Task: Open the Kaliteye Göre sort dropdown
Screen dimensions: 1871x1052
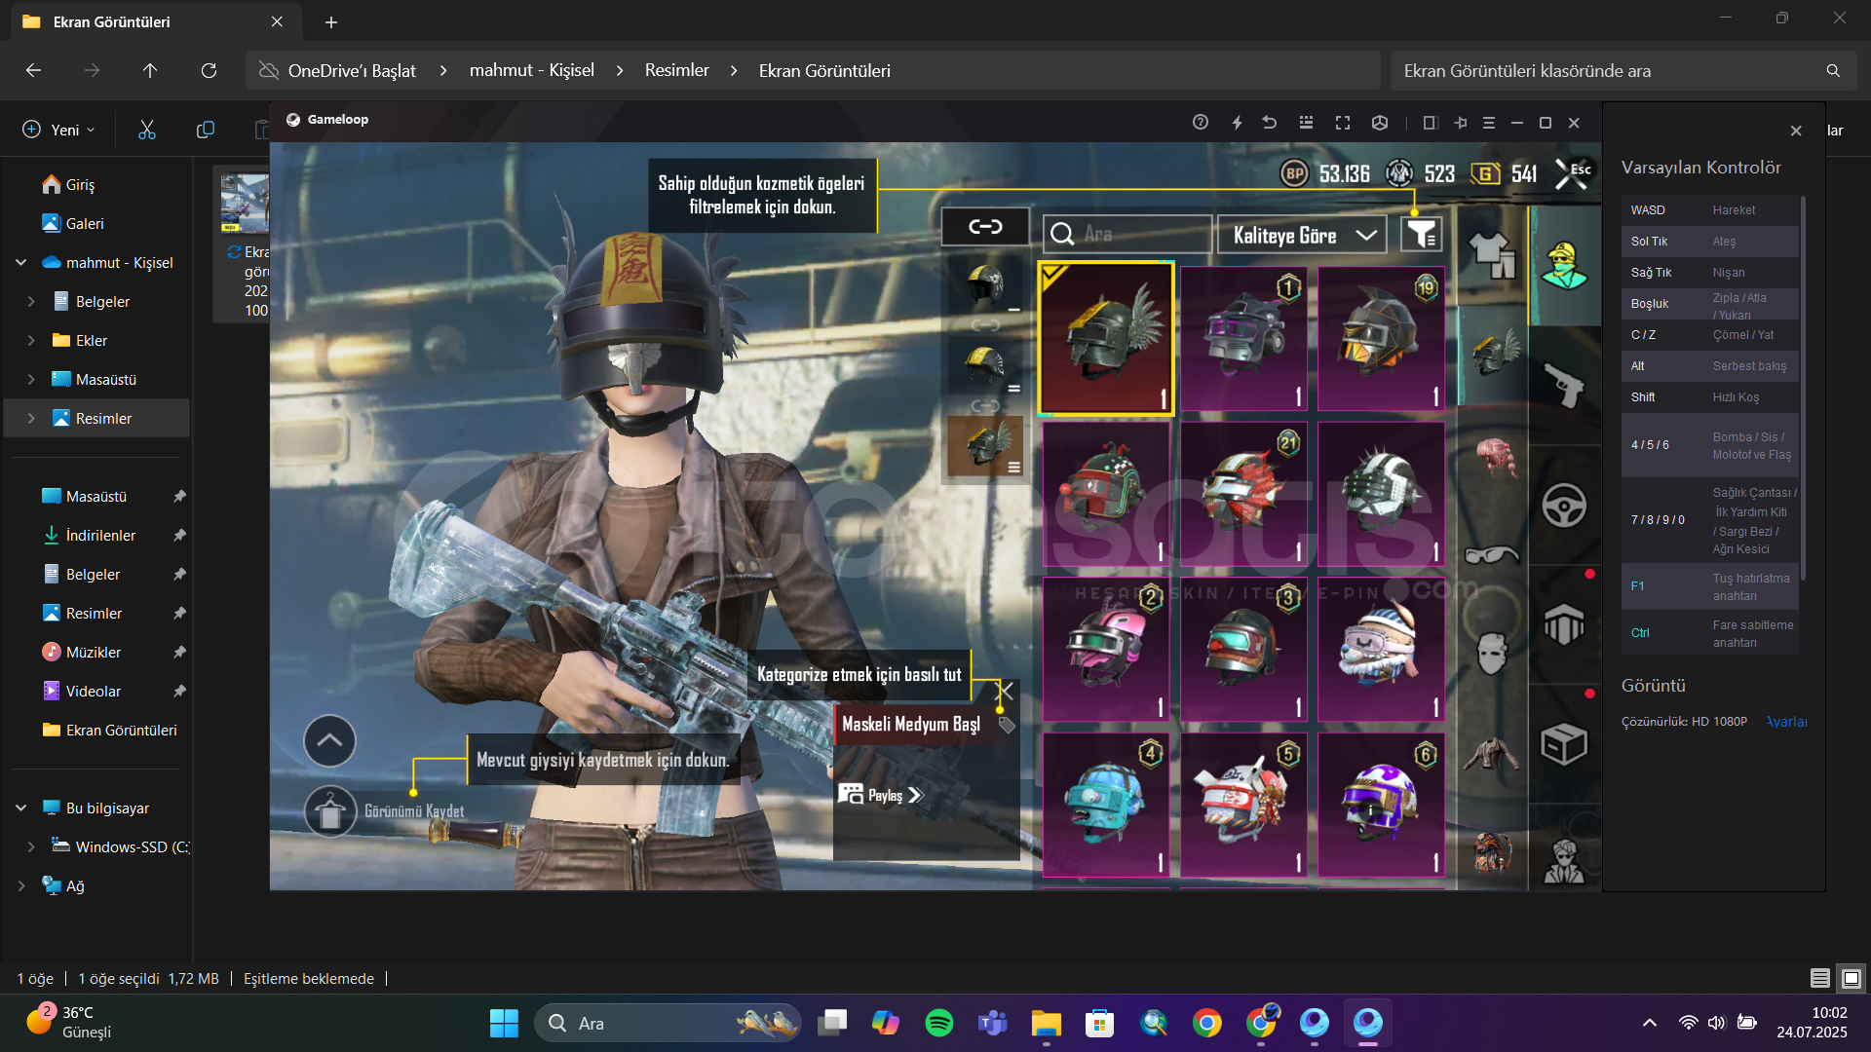Action: 1302,235
